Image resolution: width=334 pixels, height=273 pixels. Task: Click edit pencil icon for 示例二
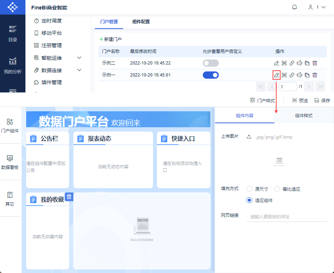[277, 63]
